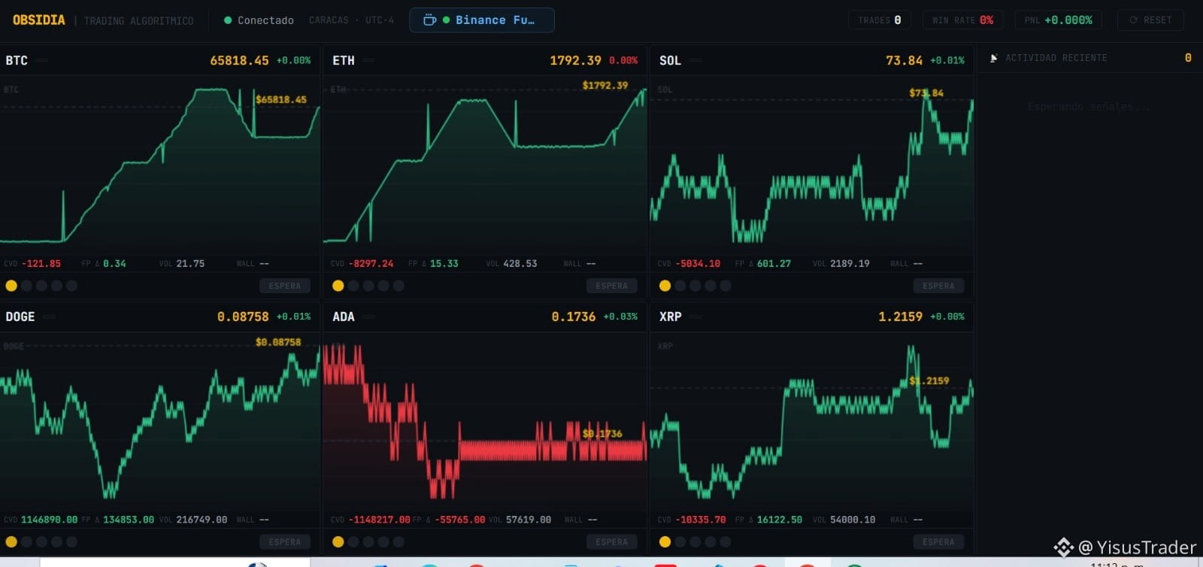This screenshot has width=1203, height=567.
Task: Click the yellow signal dot on the DOGE card
Action: point(11,541)
